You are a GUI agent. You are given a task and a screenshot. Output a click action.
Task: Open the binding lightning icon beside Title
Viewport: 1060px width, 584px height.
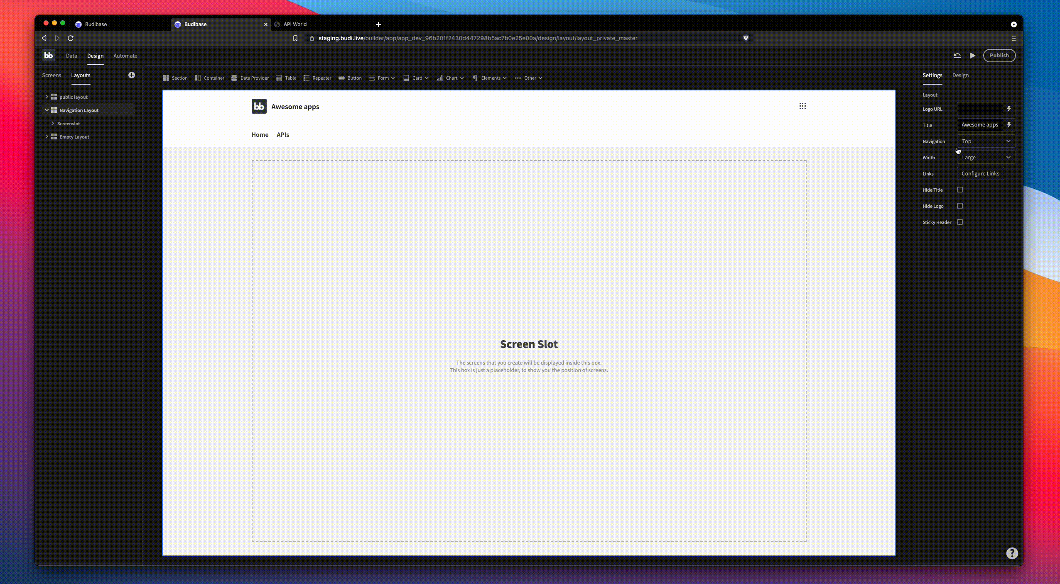point(1008,124)
